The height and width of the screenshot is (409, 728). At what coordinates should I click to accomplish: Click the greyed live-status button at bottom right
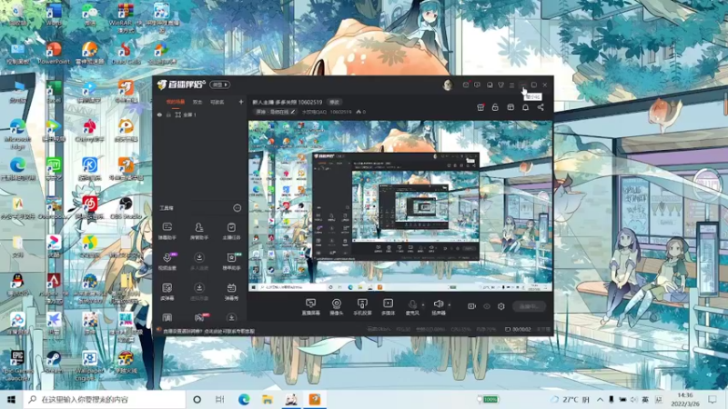pyautogui.click(x=530, y=306)
